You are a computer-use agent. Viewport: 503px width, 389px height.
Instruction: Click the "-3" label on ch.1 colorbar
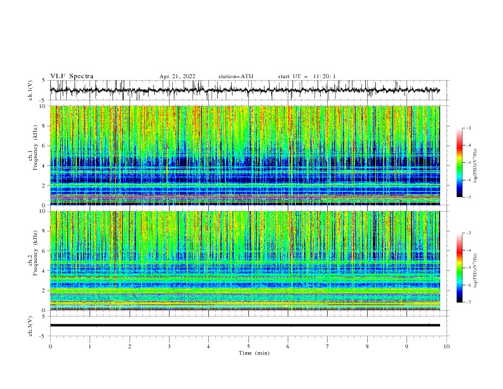point(469,128)
